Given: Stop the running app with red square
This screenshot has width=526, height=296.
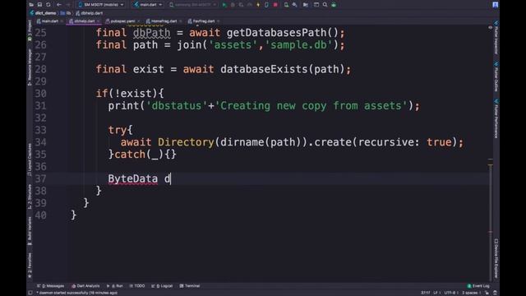Looking at the screenshot, I should 275,5.
